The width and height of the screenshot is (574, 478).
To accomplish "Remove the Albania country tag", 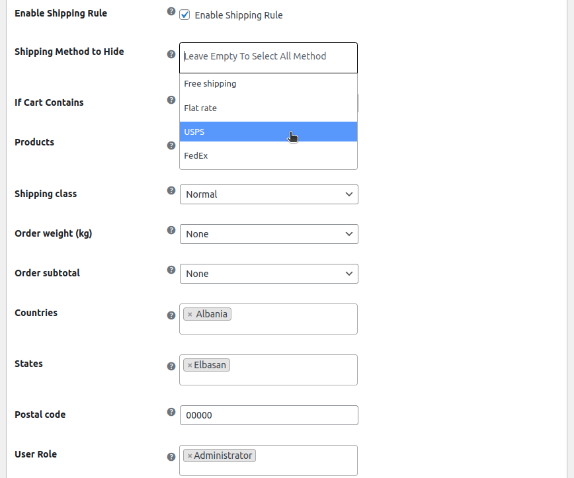I will (x=190, y=315).
